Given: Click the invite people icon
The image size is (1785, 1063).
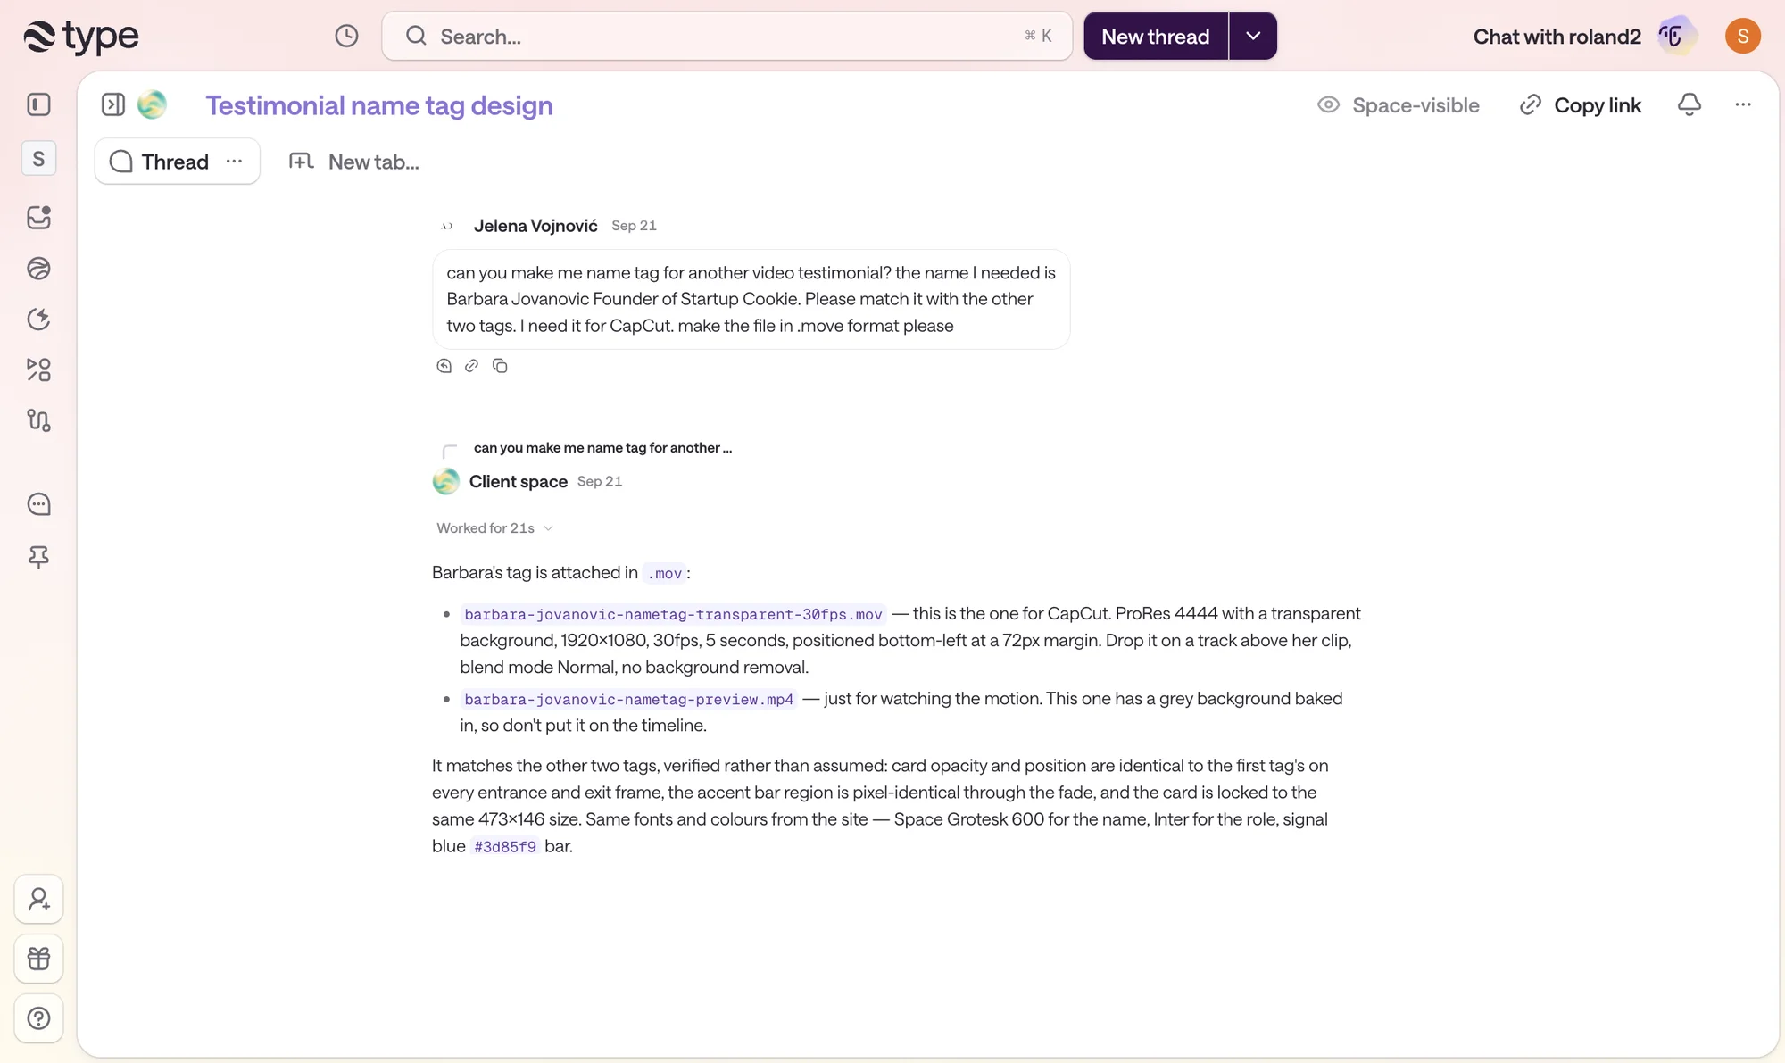Looking at the screenshot, I should pyautogui.click(x=38, y=899).
